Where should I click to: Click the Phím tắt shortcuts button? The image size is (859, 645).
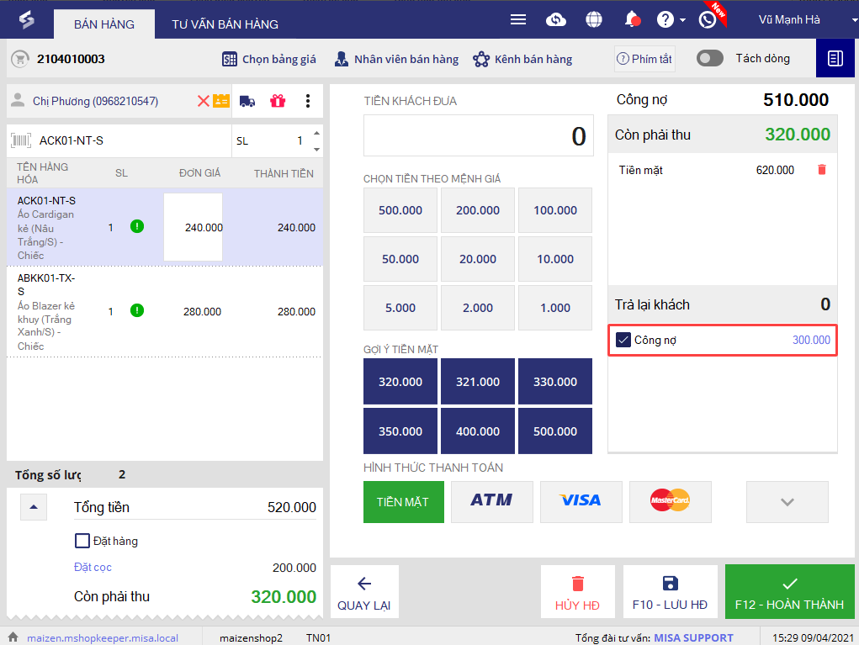(x=644, y=59)
